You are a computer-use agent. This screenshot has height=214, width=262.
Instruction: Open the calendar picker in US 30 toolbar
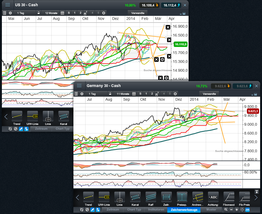62,13
